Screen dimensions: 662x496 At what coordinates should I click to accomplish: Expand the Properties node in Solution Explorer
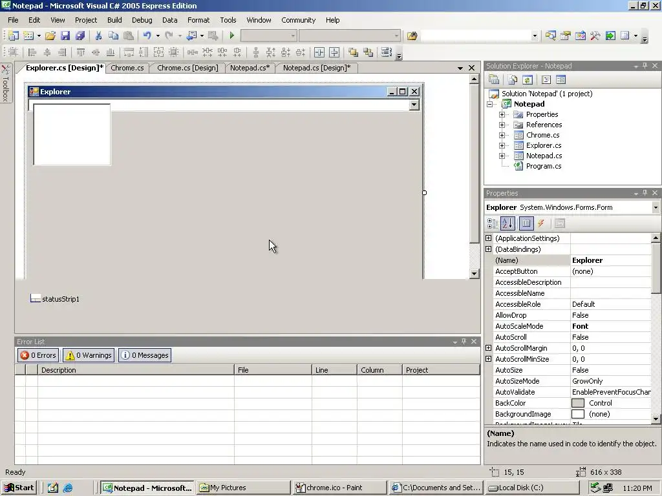coord(502,114)
